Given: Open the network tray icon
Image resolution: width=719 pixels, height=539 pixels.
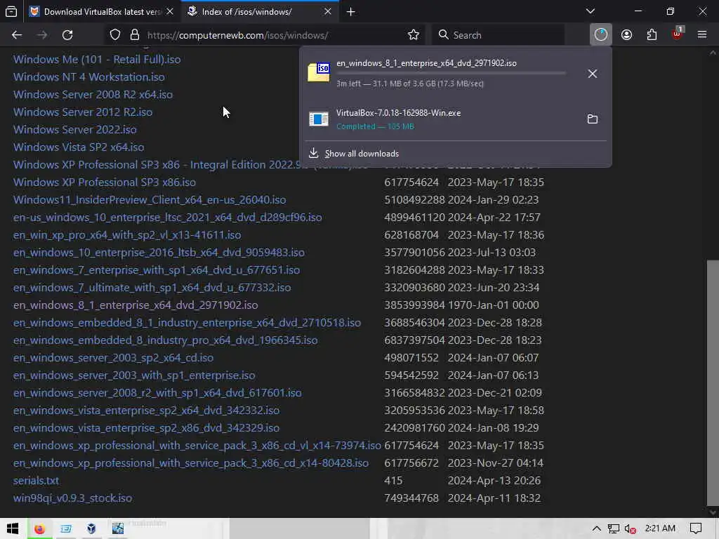Looking at the screenshot, I should point(614,529).
